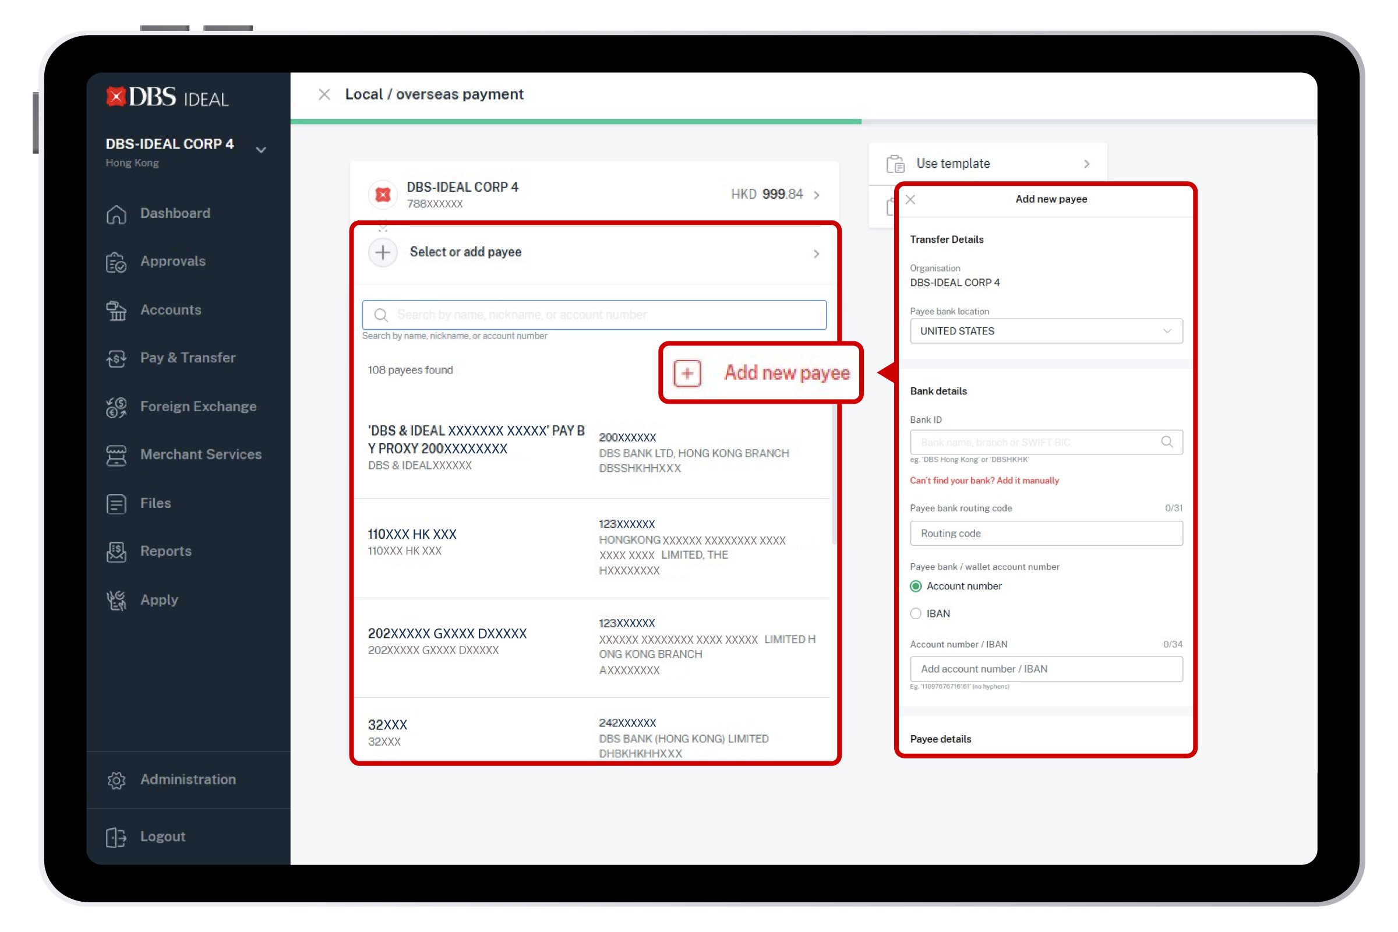Image resolution: width=1398 pixels, height=932 pixels.
Task: Click the Dashboard home icon
Action: (116, 214)
